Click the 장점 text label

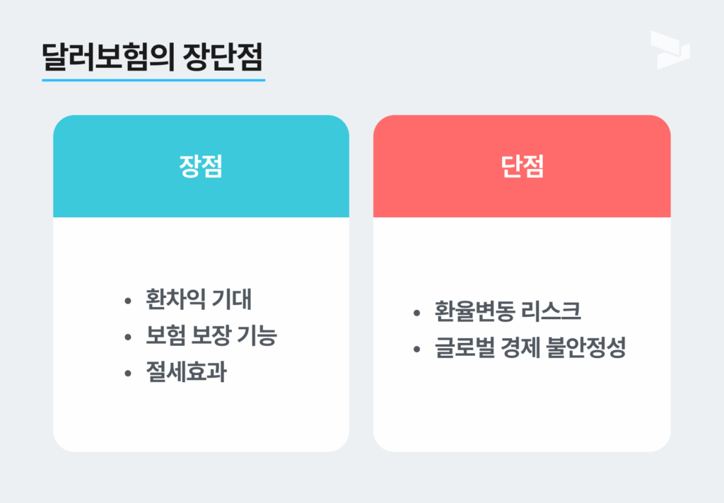[x=201, y=166]
